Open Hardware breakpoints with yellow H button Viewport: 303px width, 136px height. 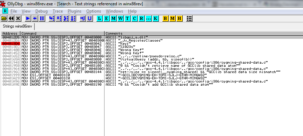click(x=179, y=18)
